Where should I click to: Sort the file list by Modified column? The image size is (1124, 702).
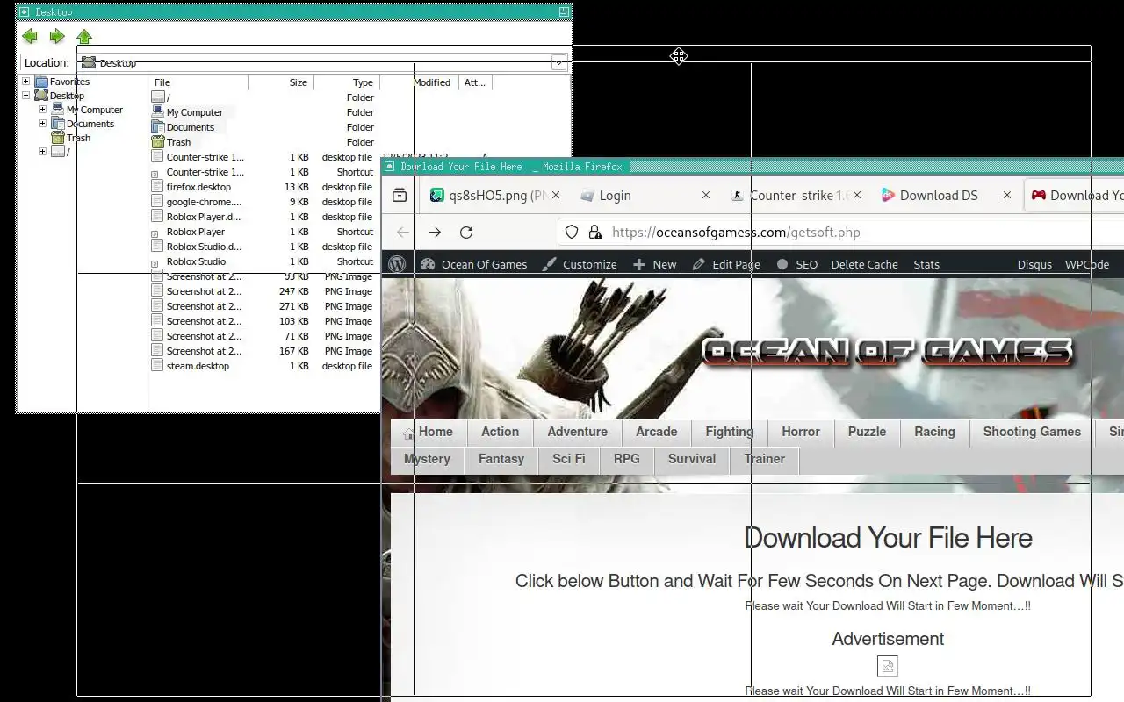click(420, 82)
